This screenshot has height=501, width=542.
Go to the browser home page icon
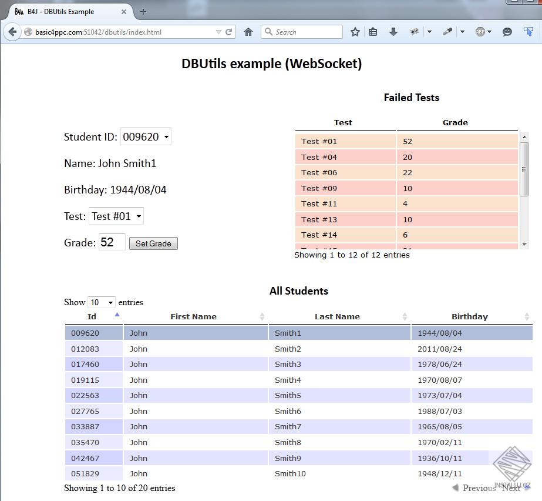[x=248, y=32]
